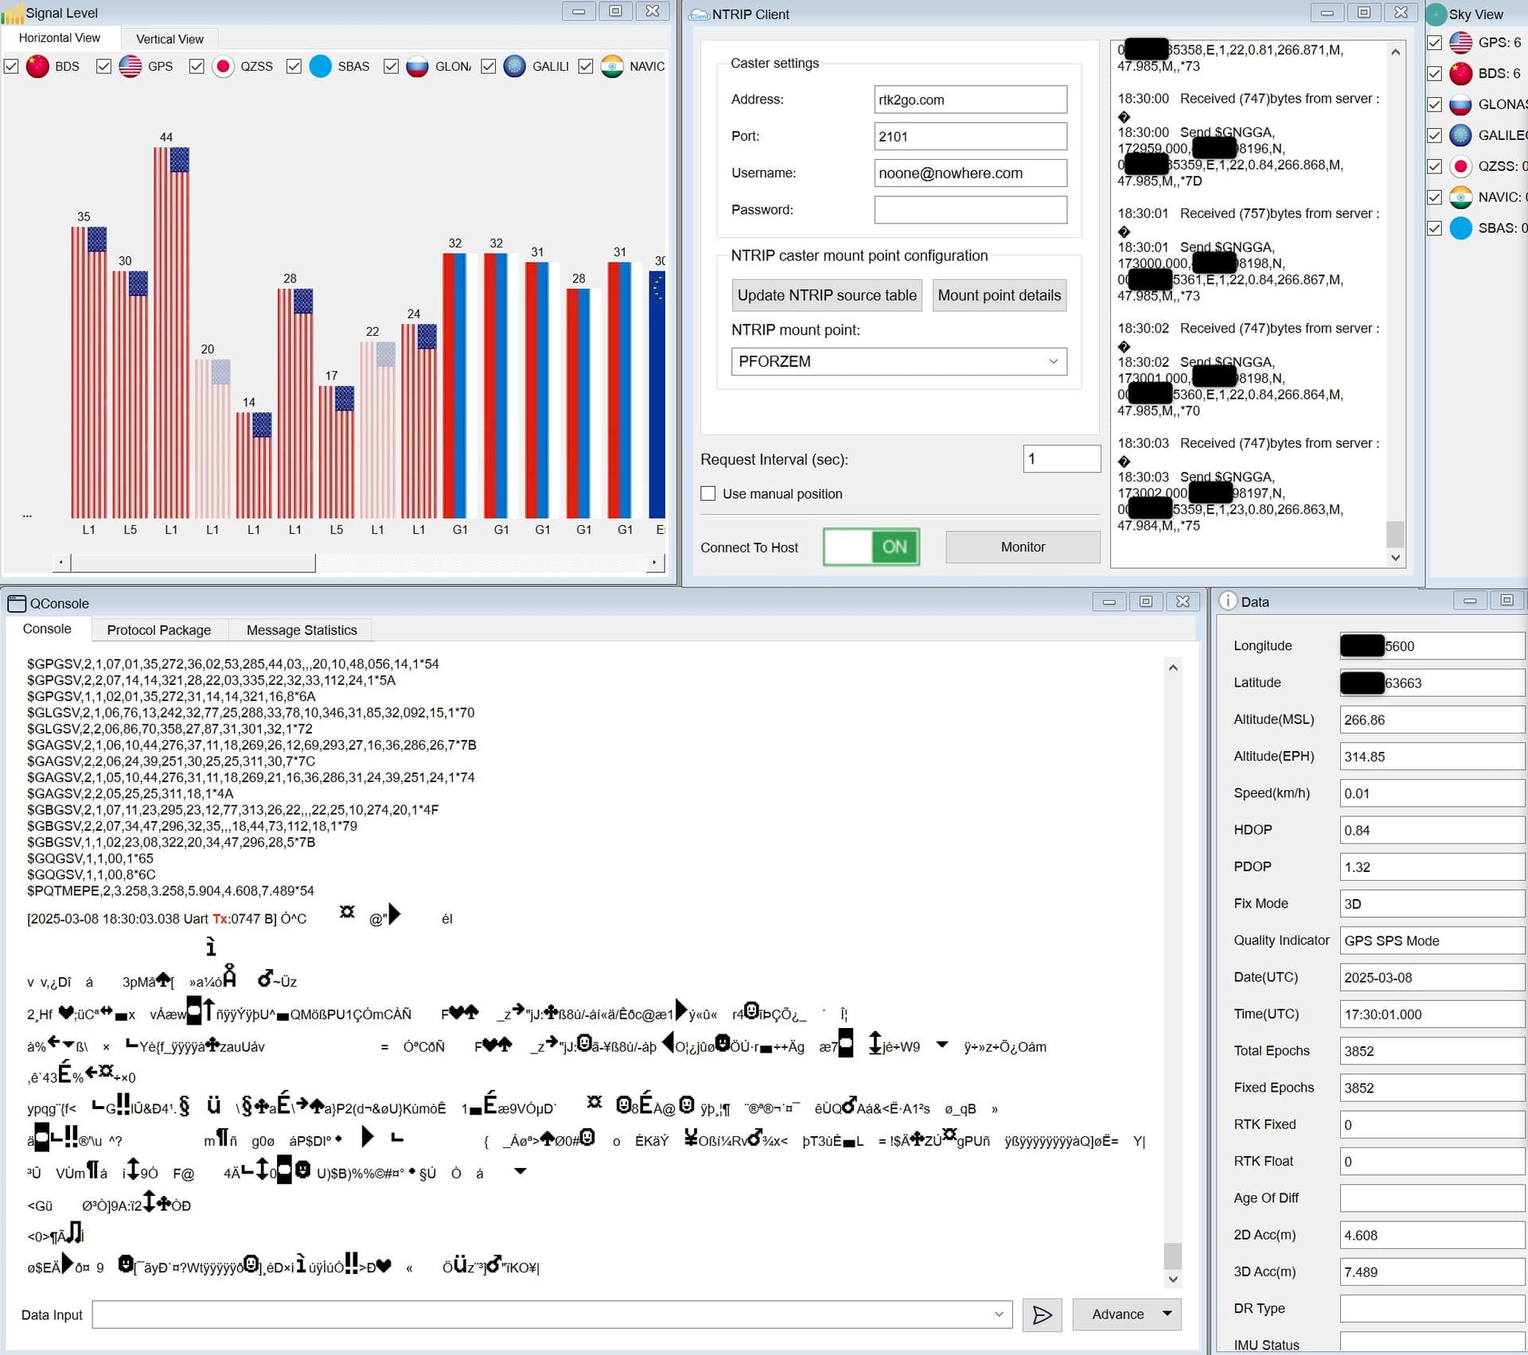This screenshot has width=1528, height=1355.
Task: Click the India flag NAVIC icon in Sky View
Action: (x=1460, y=197)
